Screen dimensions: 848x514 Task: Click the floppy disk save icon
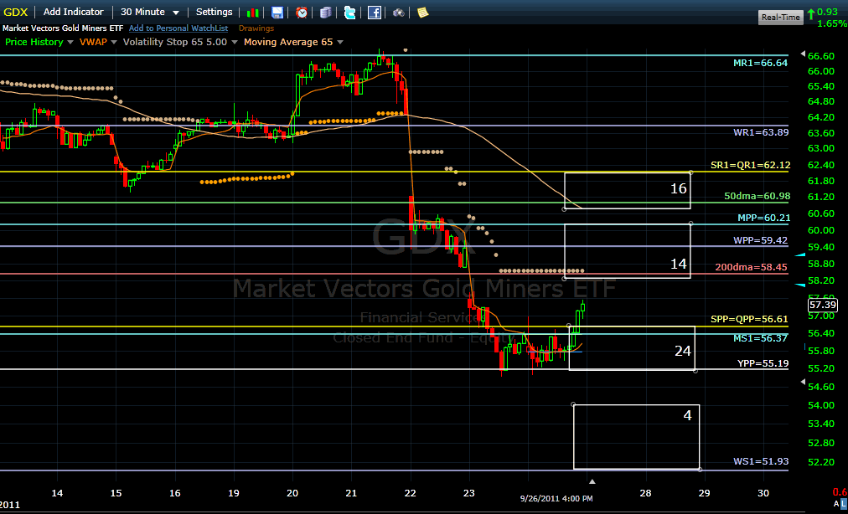click(x=277, y=13)
